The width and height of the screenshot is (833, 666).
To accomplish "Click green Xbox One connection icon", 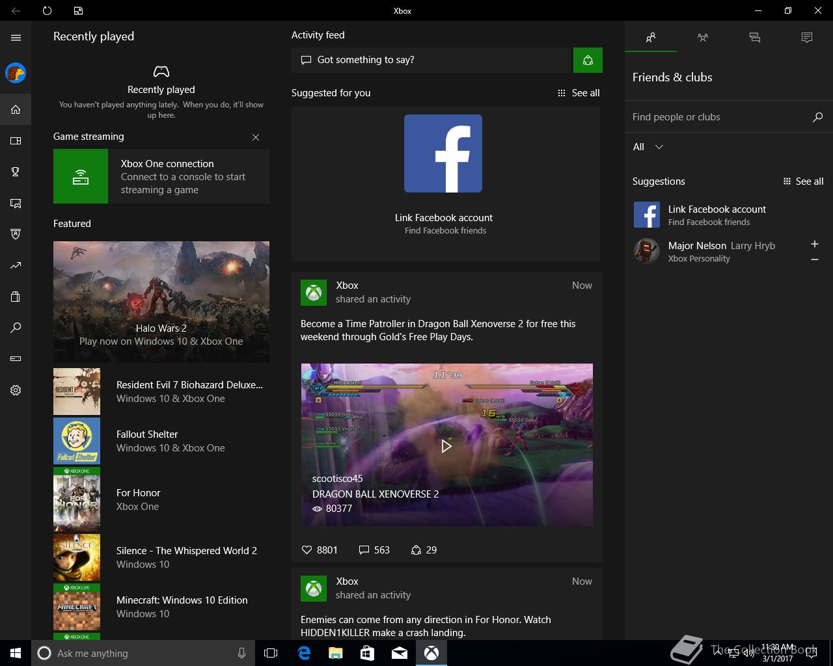I will pos(81,176).
